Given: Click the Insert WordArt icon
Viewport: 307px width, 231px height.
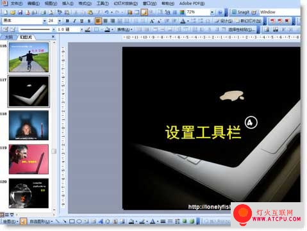Looking at the screenshot, I should [x=101, y=221].
